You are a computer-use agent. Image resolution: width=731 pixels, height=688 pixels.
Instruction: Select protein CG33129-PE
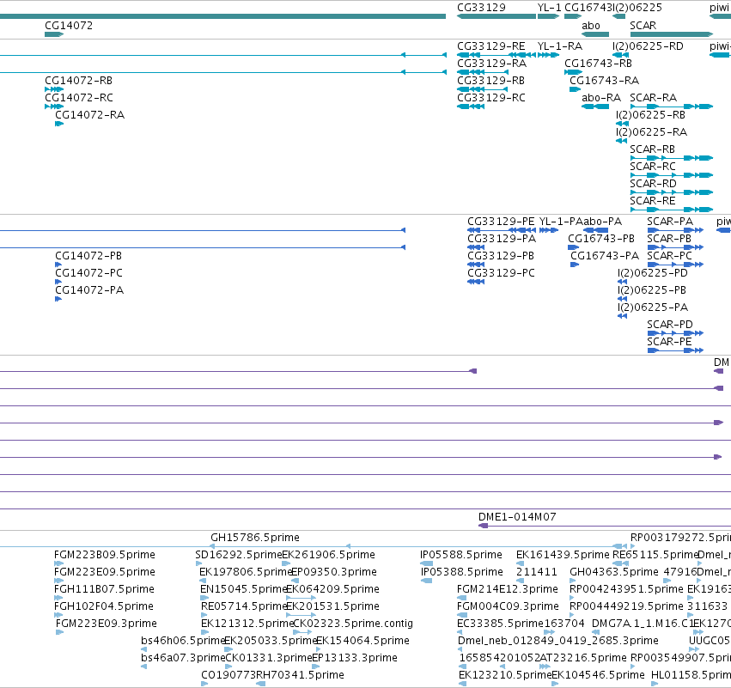tap(501, 222)
